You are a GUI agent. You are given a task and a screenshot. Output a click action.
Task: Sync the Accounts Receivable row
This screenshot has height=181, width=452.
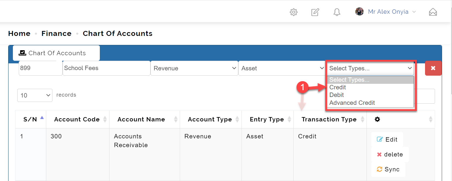click(x=388, y=169)
